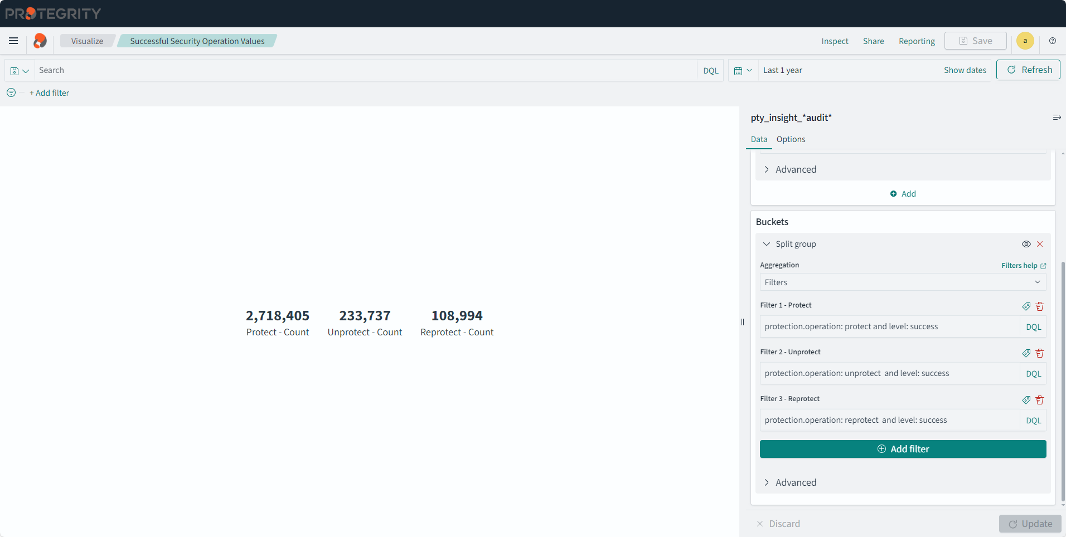This screenshot has height=537, width=1066.
Task: Open the date quick menu calendar dropdown
Action: click(743, 71)
